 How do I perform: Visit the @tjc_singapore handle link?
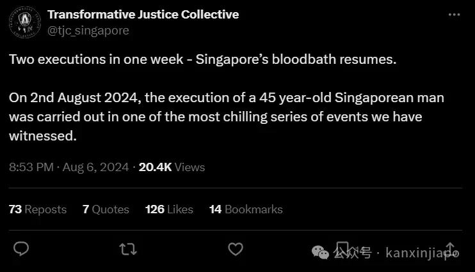[88, 31]
